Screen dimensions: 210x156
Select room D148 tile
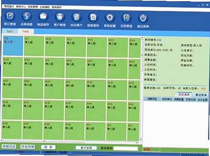click(x=53, y=131)
